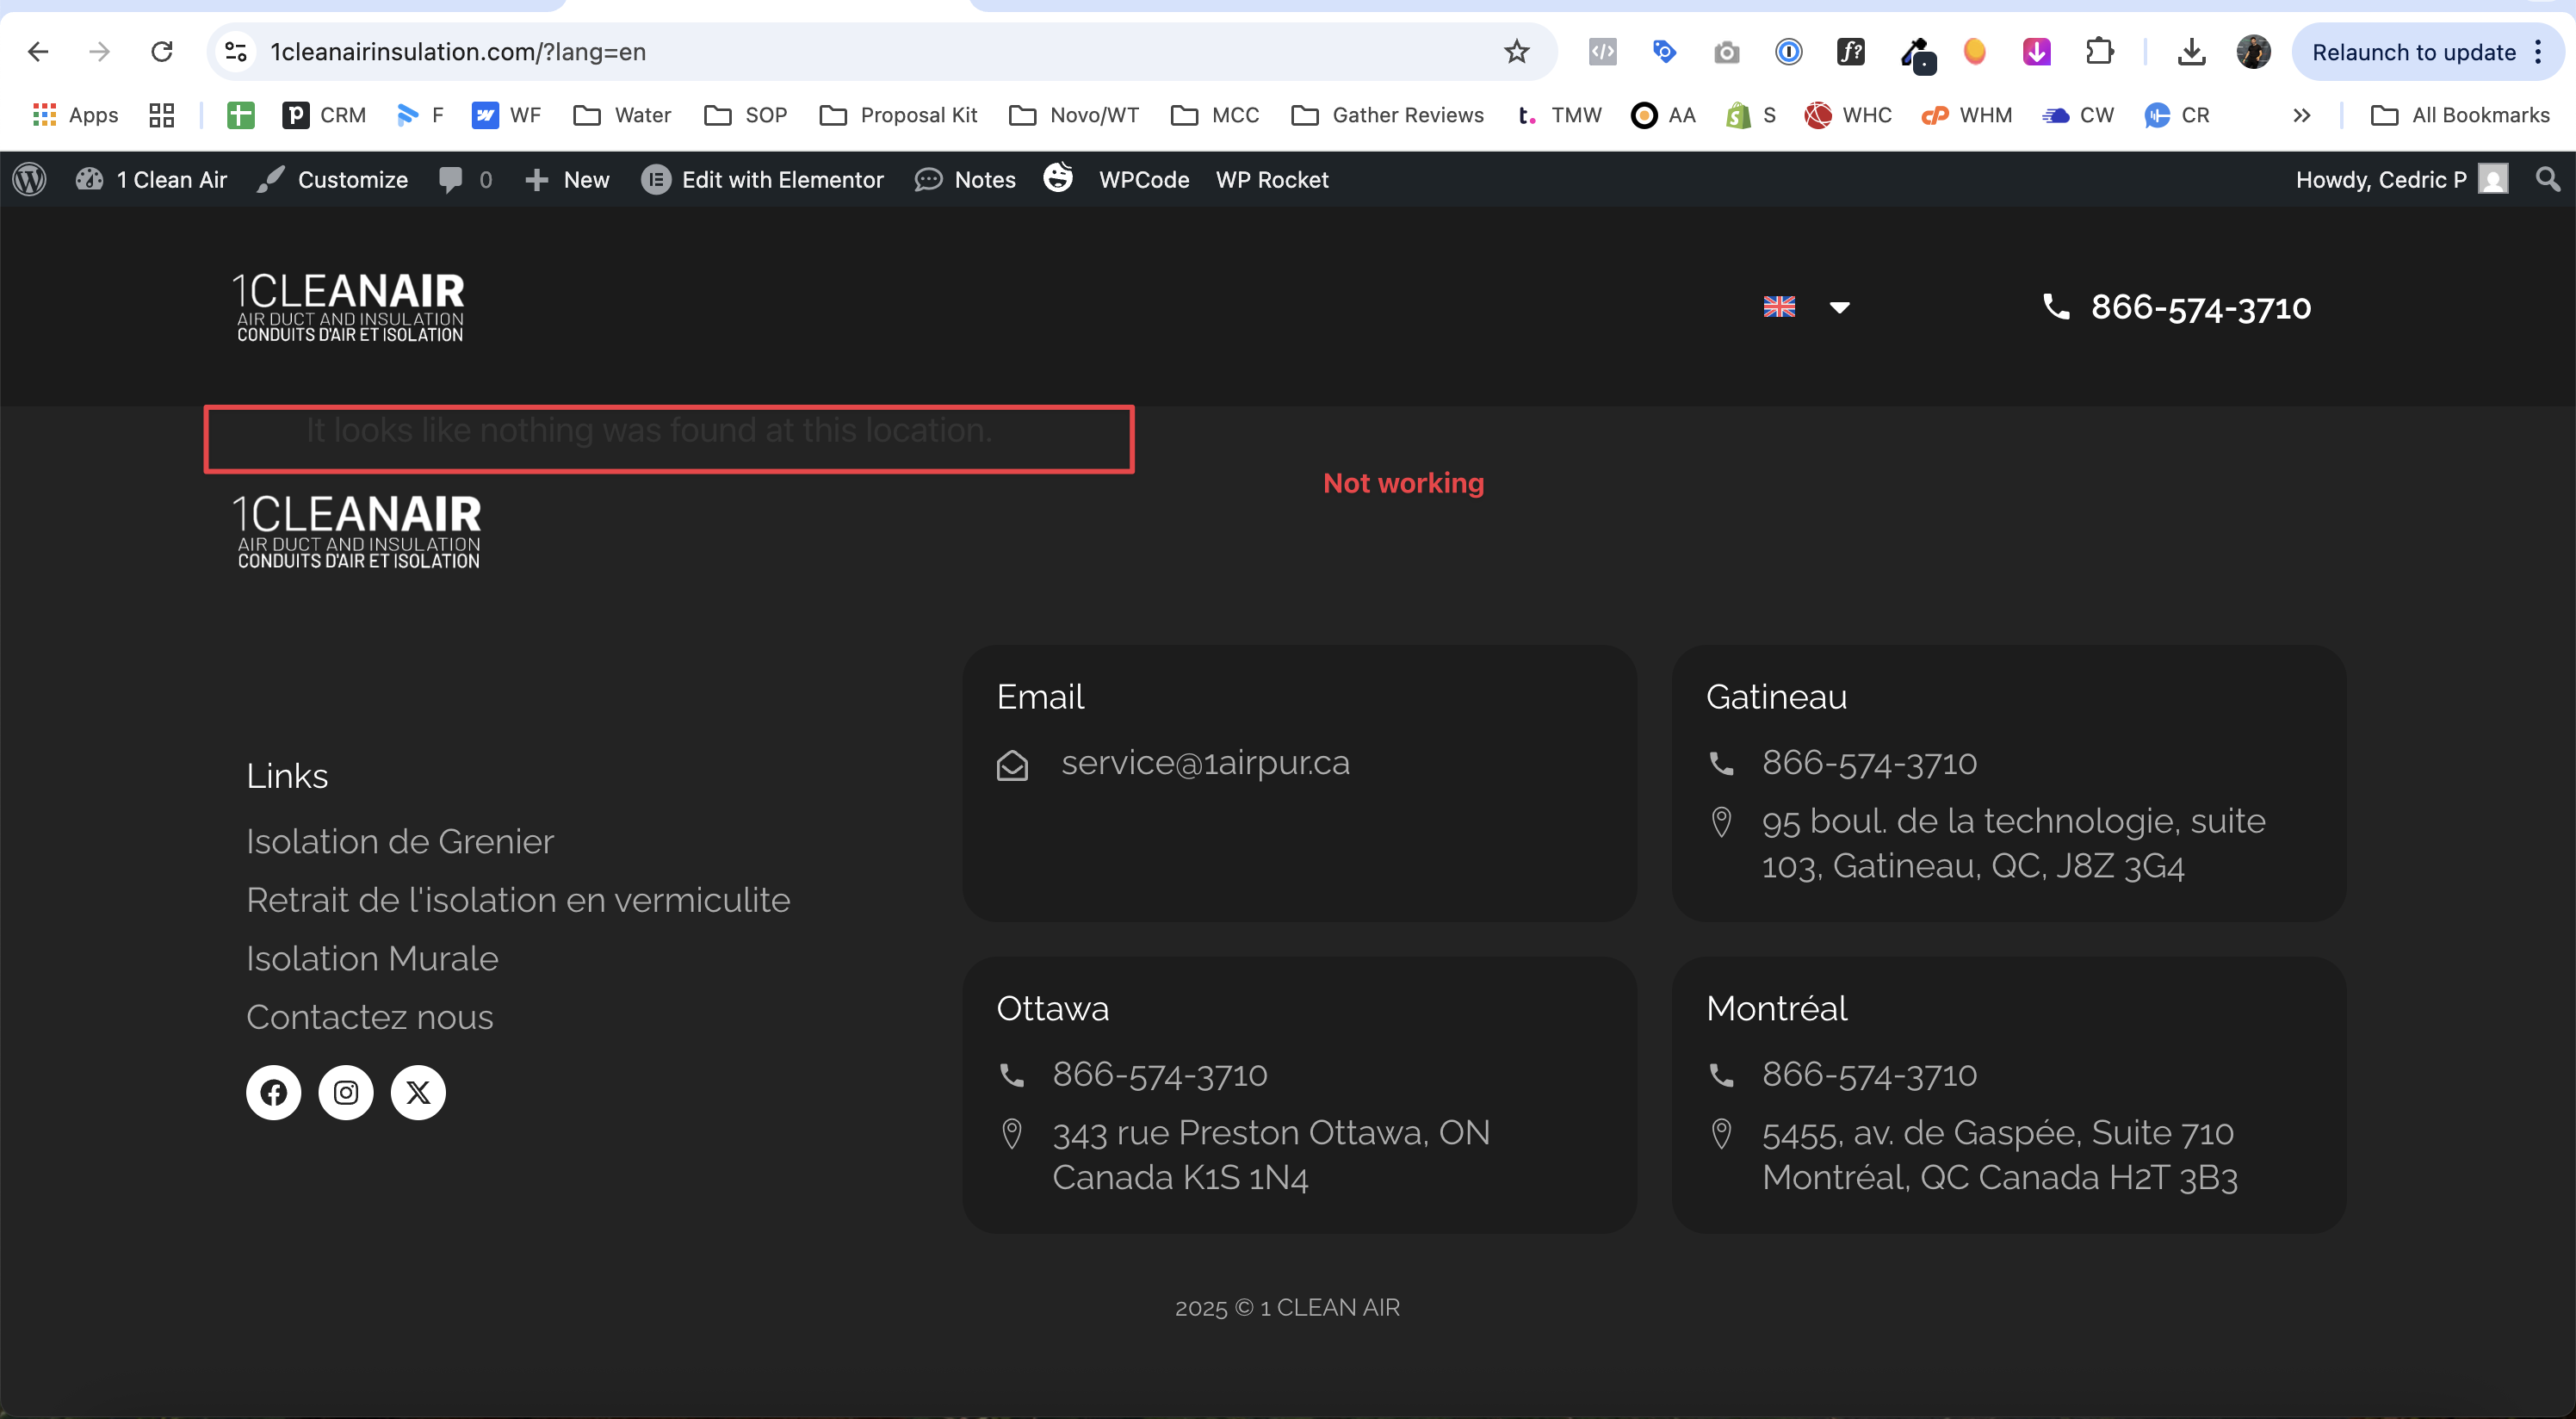Open the WordPress logo admin menu
Image resolution: width=2576 pixels, height=1419 pixels.
[x=29, y=180]
